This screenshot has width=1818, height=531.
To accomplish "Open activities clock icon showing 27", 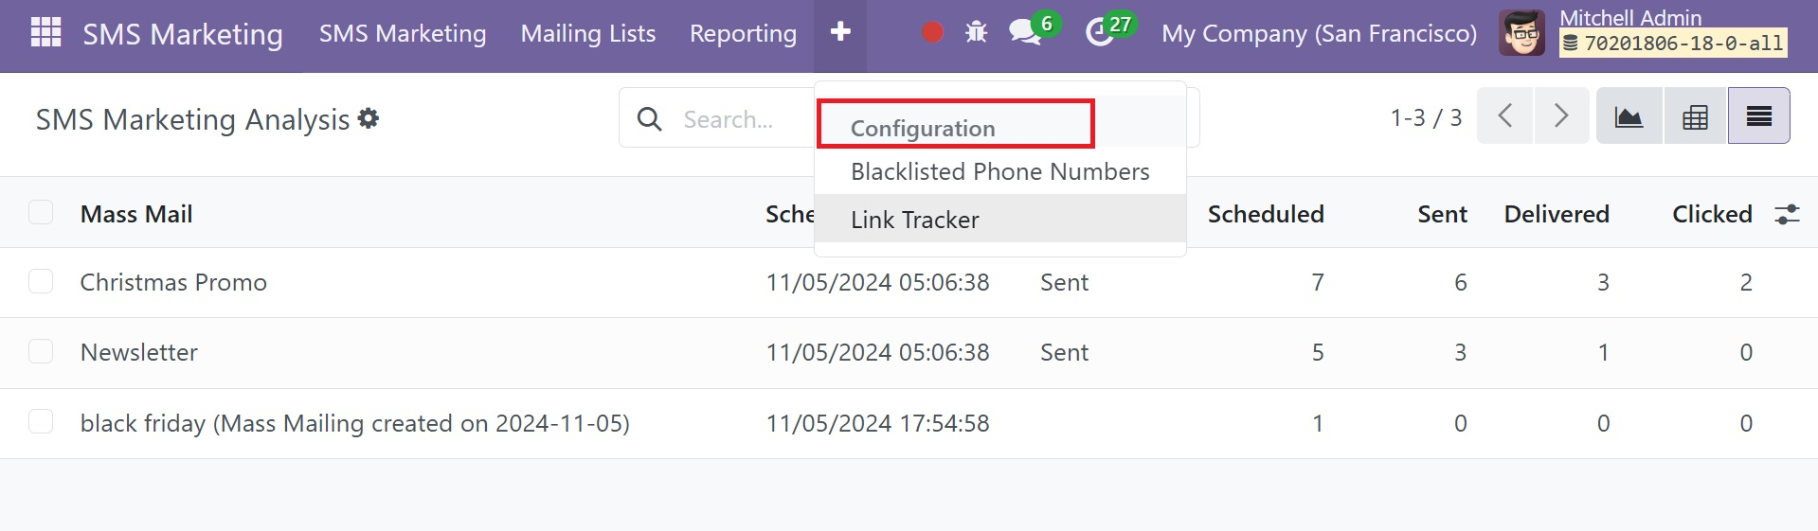I will [1108, 31].
